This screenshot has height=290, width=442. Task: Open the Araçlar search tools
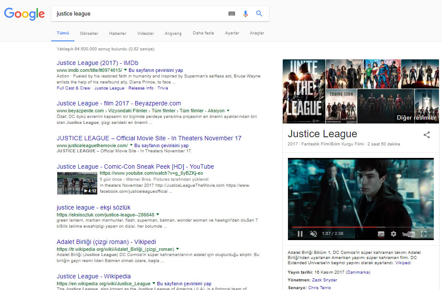pyautogui.click(x=257, y=33)
